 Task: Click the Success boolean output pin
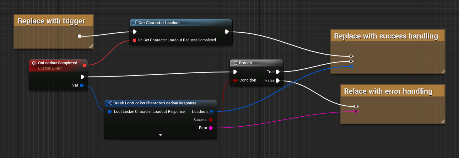point(211,120)
